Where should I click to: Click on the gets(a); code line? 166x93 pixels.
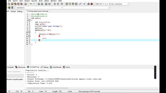click(x=39, y=28)
